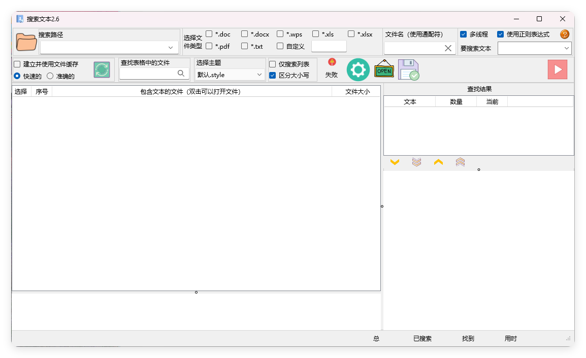Click the save results floppy icon
Viewport: 586px width, 358px height.
(x=408, y=69)
